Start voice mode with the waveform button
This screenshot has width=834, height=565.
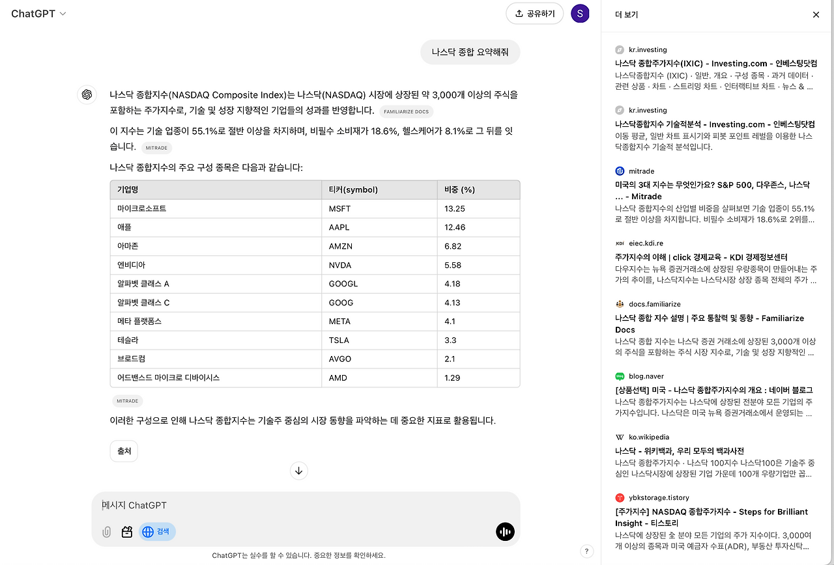[x=505, y=532]
